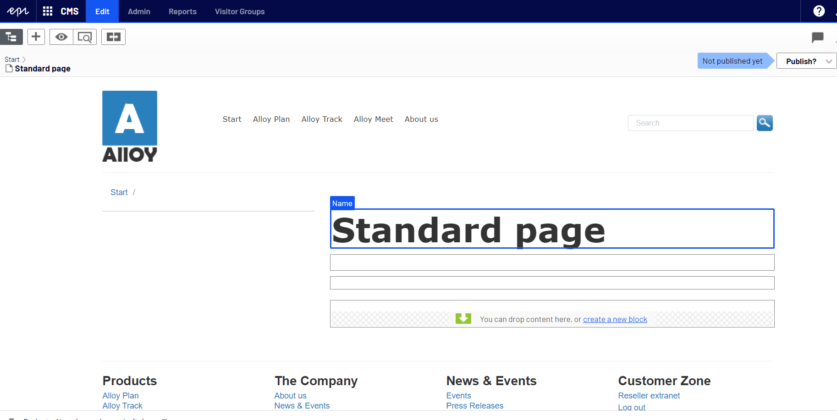Open the app launcher grid icon
837x420 pixels.
pyautogui.click(x=47, y=11)
